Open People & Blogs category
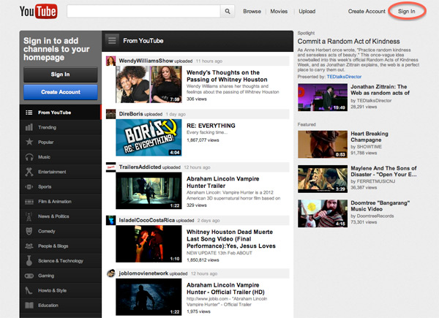 pyautogui.click(x=60, y=246)
